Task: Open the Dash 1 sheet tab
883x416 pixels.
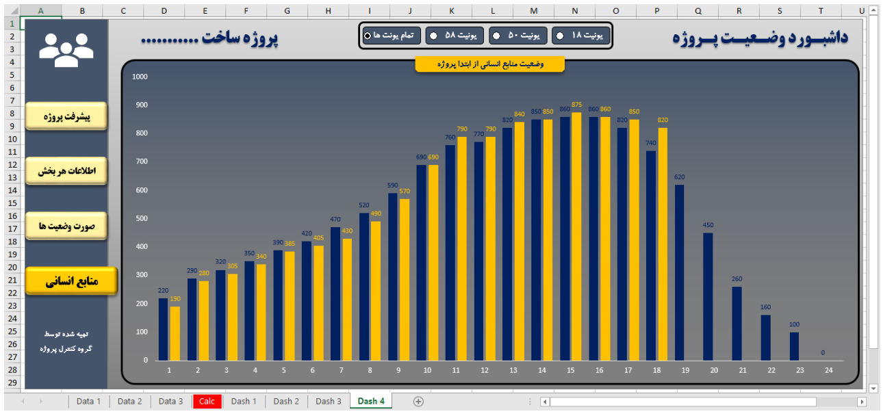Action: click(x=244, y=402)
